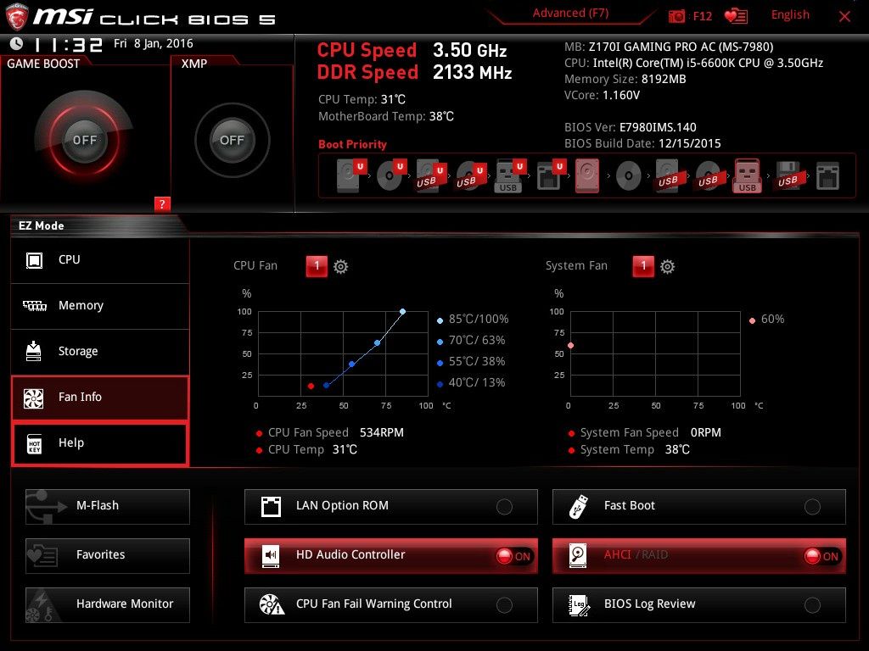Viewport: 869px width, 651px height.
Task: Click the red question mark help icon
Action: tap(162, 203)
